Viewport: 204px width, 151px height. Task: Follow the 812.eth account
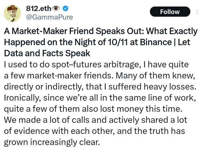170,12
